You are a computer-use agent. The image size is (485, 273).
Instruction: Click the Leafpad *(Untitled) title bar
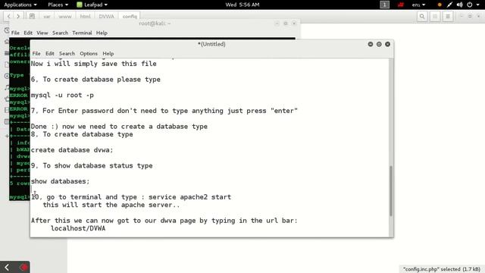coord(211,44)
